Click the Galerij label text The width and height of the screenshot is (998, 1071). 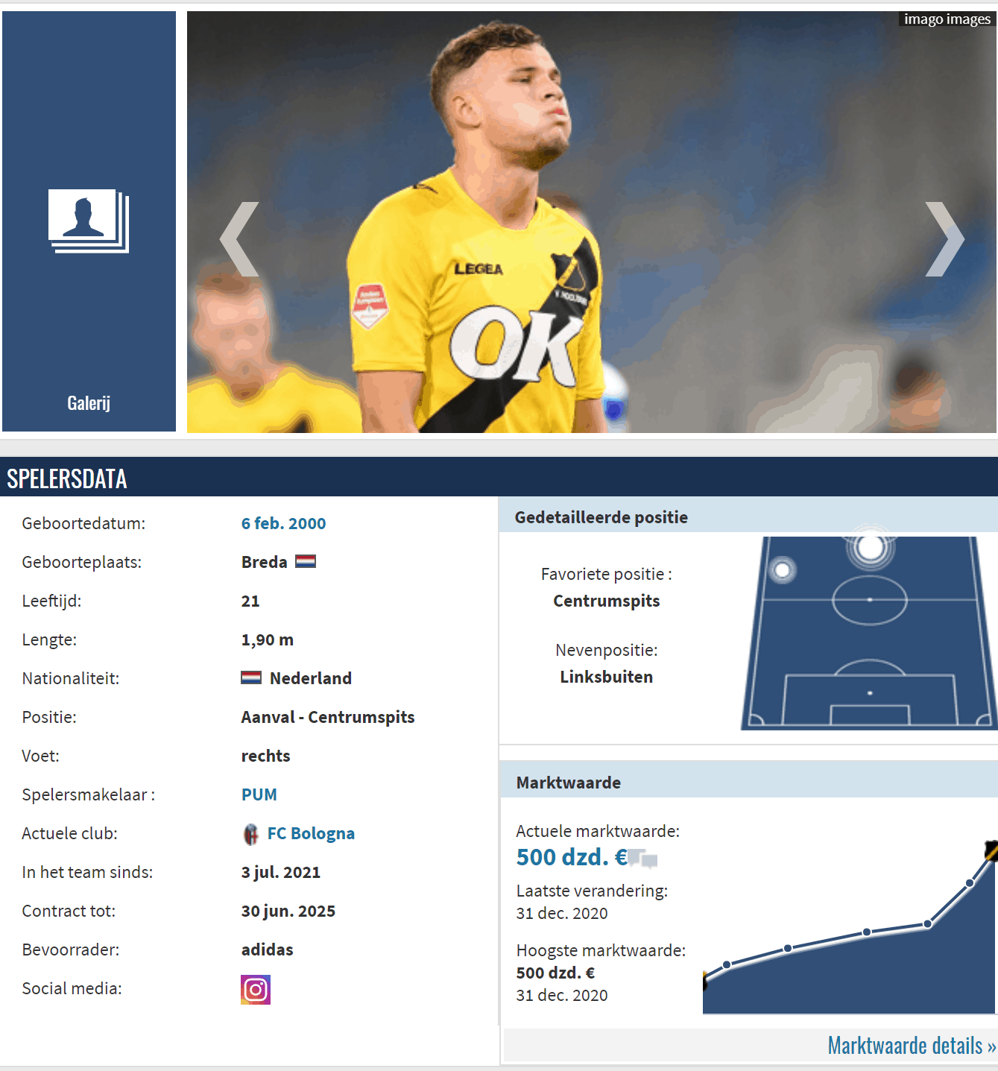pyautogui.click(x=89, y=403)
